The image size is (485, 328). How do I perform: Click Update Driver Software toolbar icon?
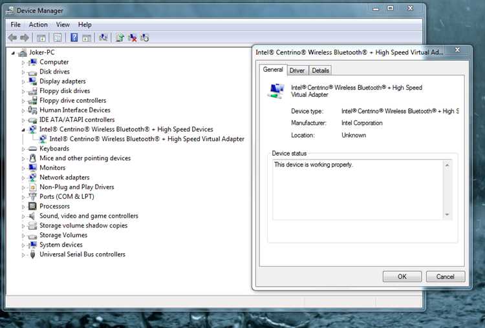click(x=120, y=37)
